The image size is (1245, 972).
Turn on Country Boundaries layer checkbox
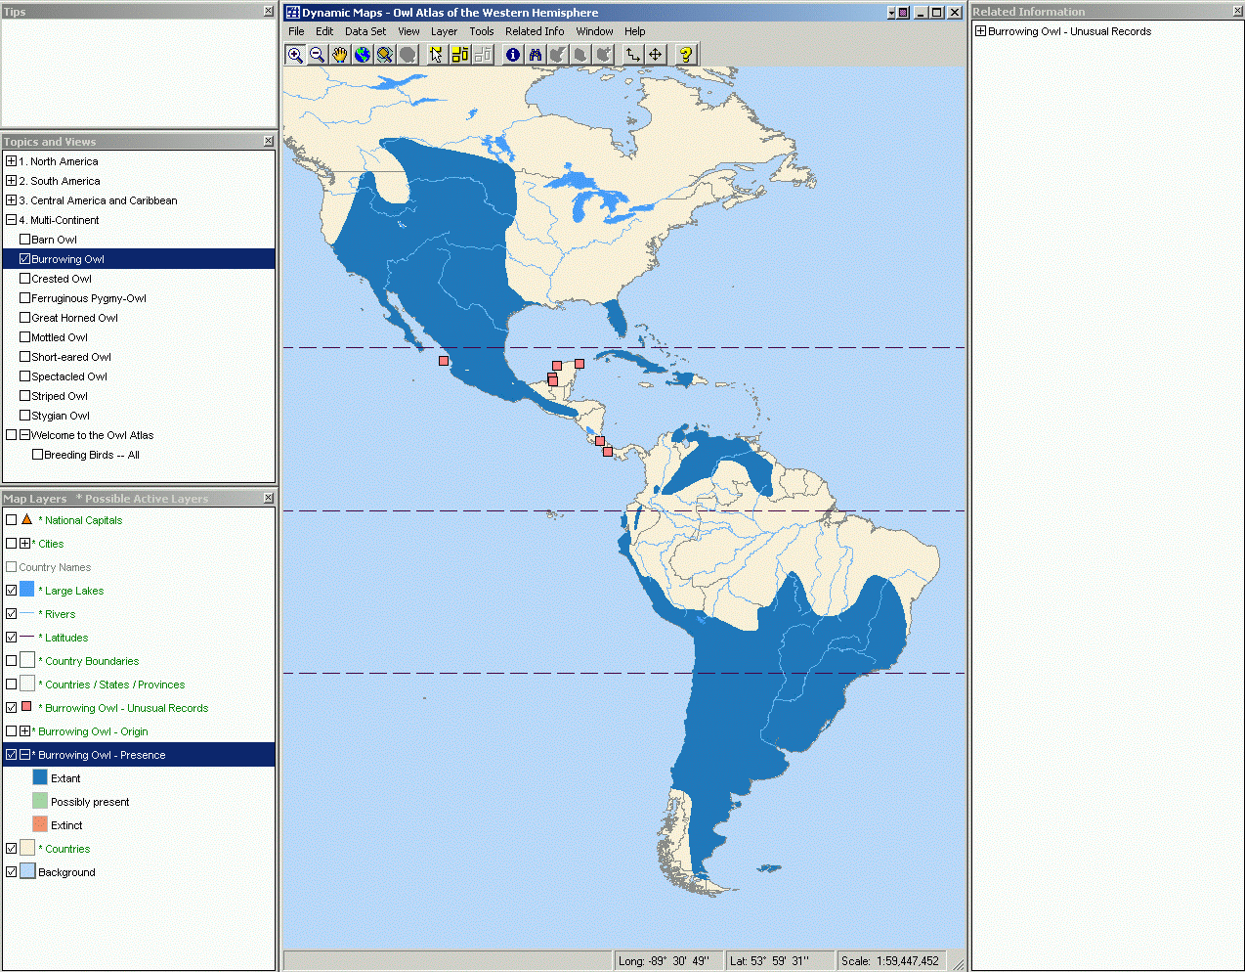[x=12, y=661]
